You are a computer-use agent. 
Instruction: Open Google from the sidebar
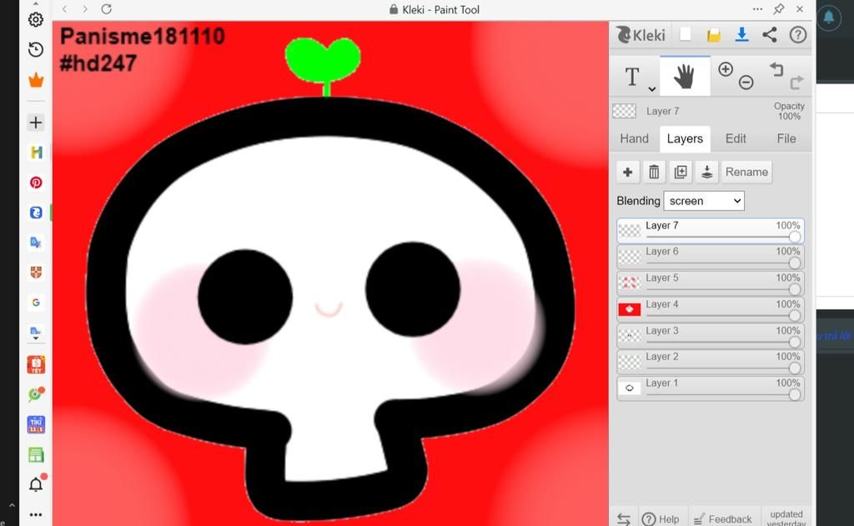36,303
